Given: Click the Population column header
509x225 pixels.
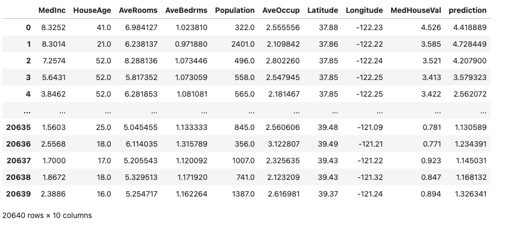Looking at the screenshot, I should [235, 10].
